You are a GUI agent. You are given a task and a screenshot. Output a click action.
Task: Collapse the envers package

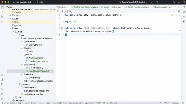(x=22, y=55)
